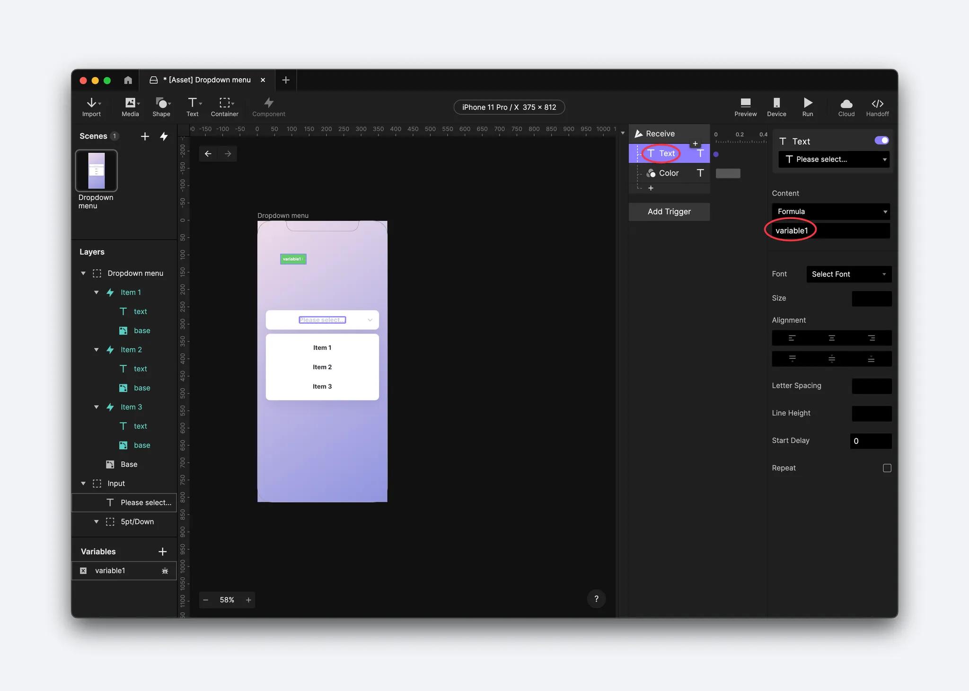Viewport: 969px width, 691px height.
Task: Add a new scene
Action: pos(145,136)
